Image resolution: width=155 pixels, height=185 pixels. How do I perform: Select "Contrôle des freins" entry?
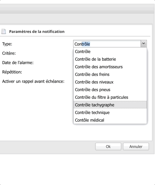click(110, 74)
